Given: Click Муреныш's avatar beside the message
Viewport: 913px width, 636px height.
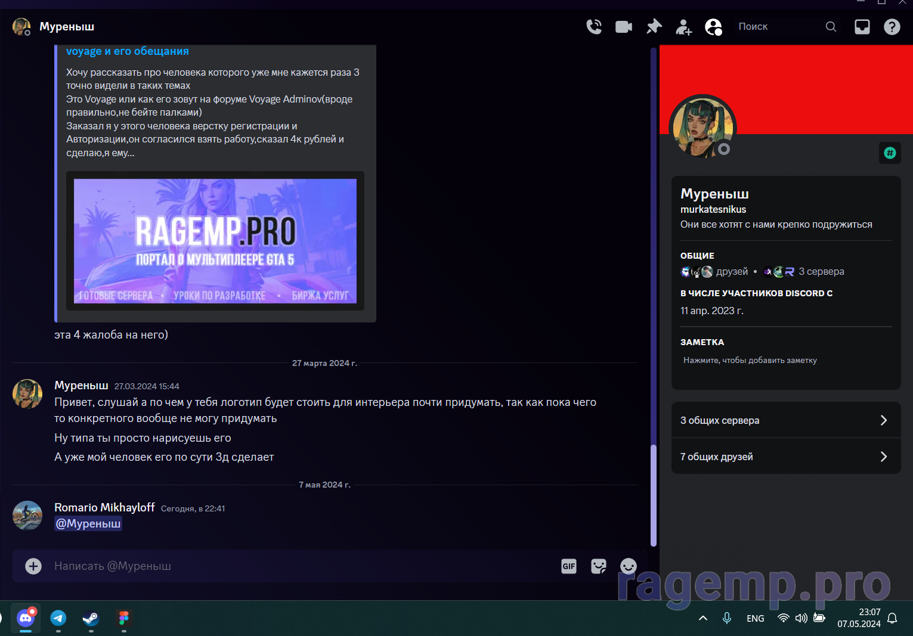Looking at the screenshot, I should pyautogui.click(x=27, y=393).
